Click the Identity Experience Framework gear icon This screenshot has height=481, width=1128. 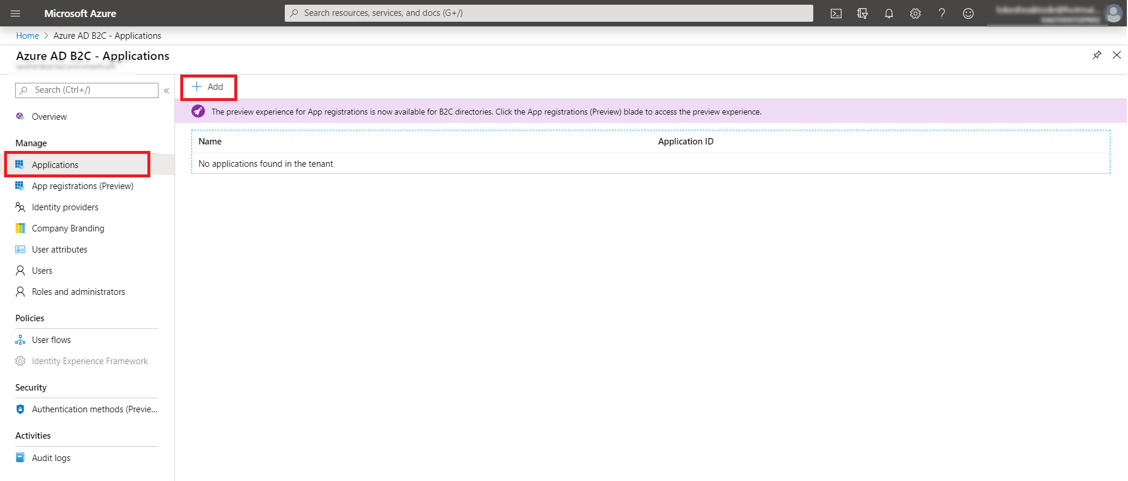[20, 361]
